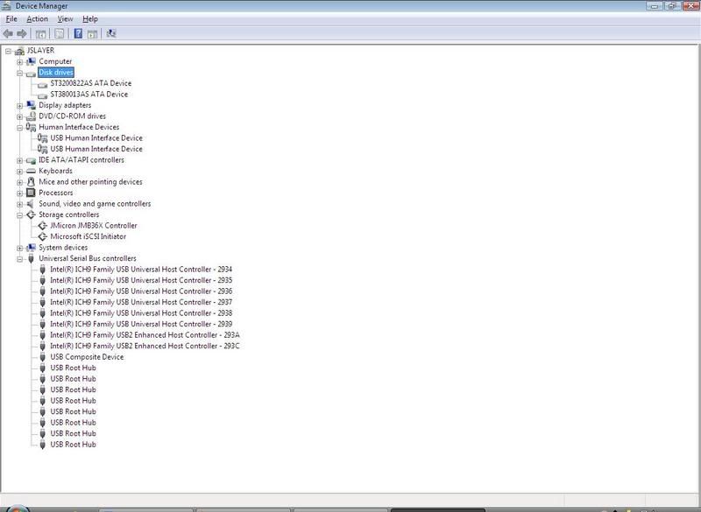Click the System devices category icon
The image size is (701, 512).
click(x=31, y=248)
